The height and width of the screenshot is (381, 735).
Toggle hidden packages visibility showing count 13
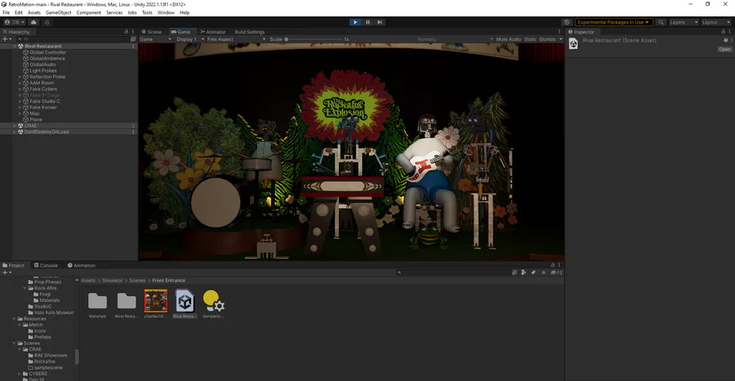[556, 272]
